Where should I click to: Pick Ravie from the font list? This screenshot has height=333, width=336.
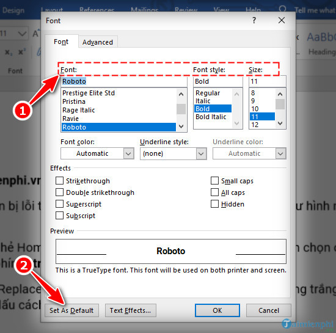coord(119,119)
